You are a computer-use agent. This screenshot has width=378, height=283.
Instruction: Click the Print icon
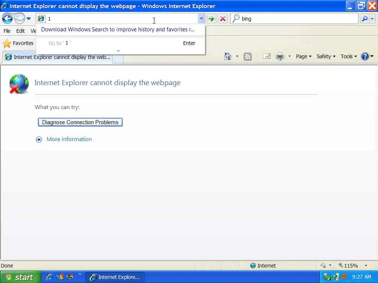click(280, 56)
